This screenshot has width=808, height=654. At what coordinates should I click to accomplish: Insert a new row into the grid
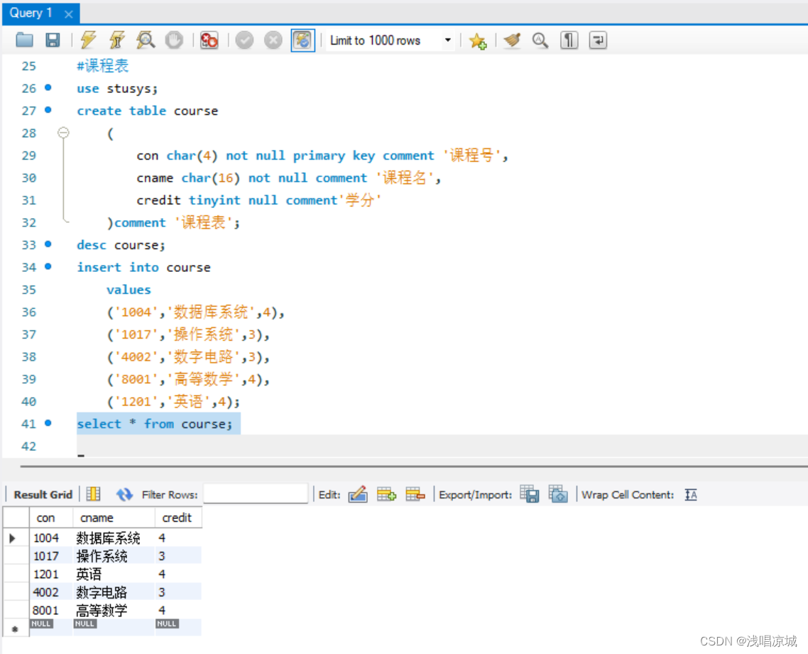(x=387, y=494)
